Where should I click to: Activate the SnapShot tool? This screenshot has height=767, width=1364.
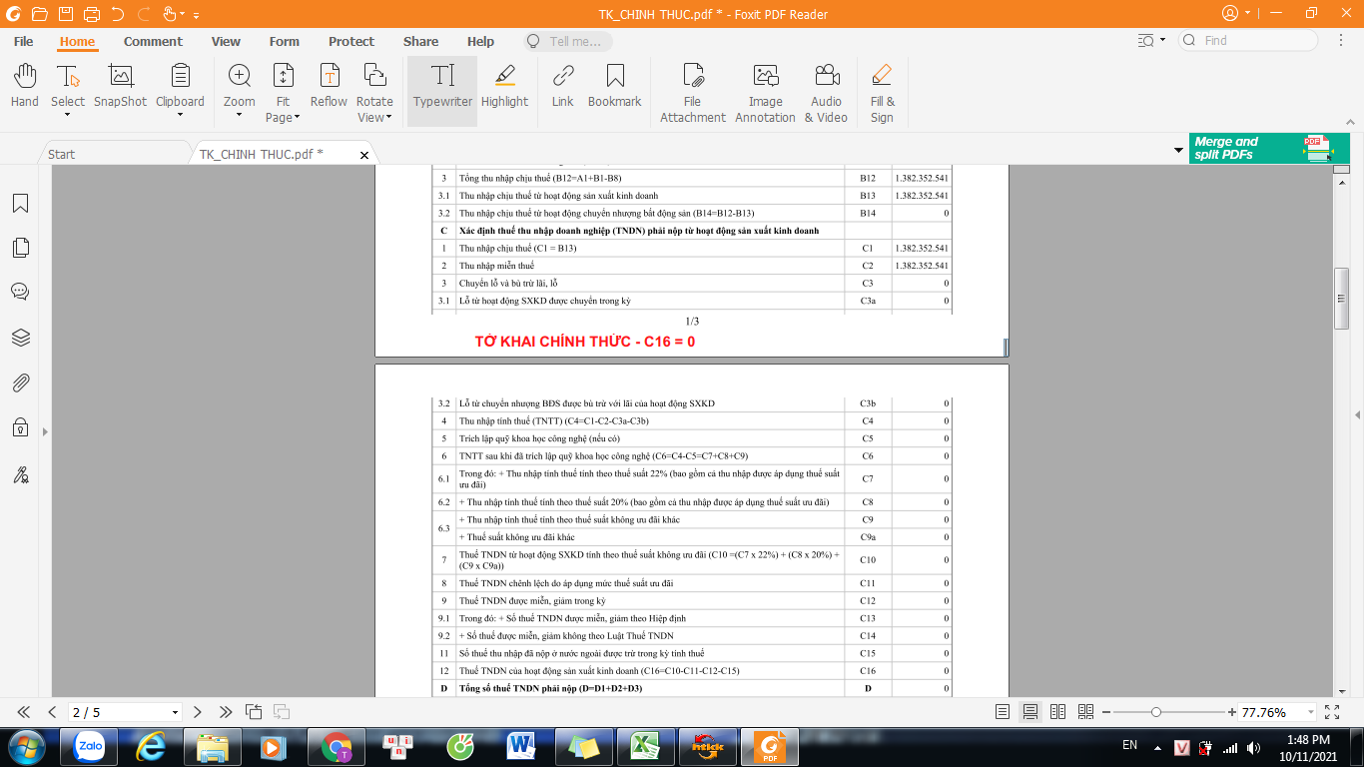(x=120, y=86)
